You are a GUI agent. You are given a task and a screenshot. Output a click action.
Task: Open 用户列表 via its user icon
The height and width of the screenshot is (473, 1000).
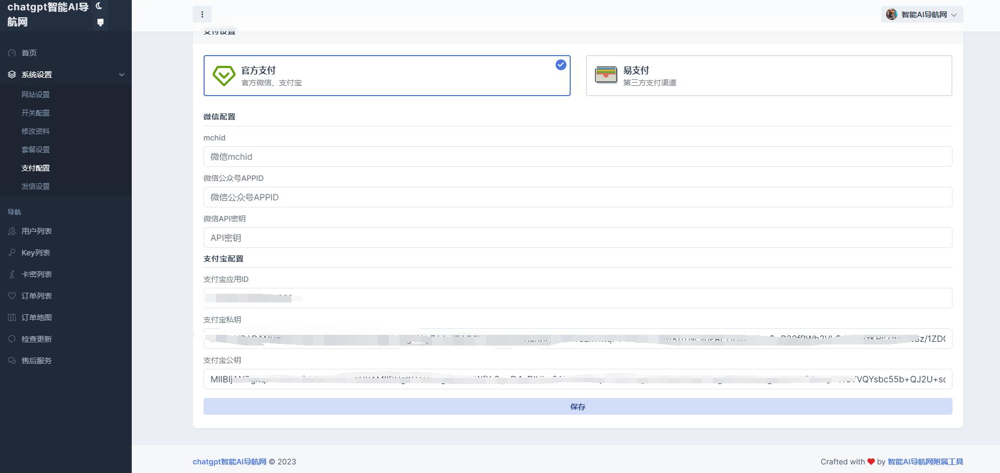pos(12,231)
